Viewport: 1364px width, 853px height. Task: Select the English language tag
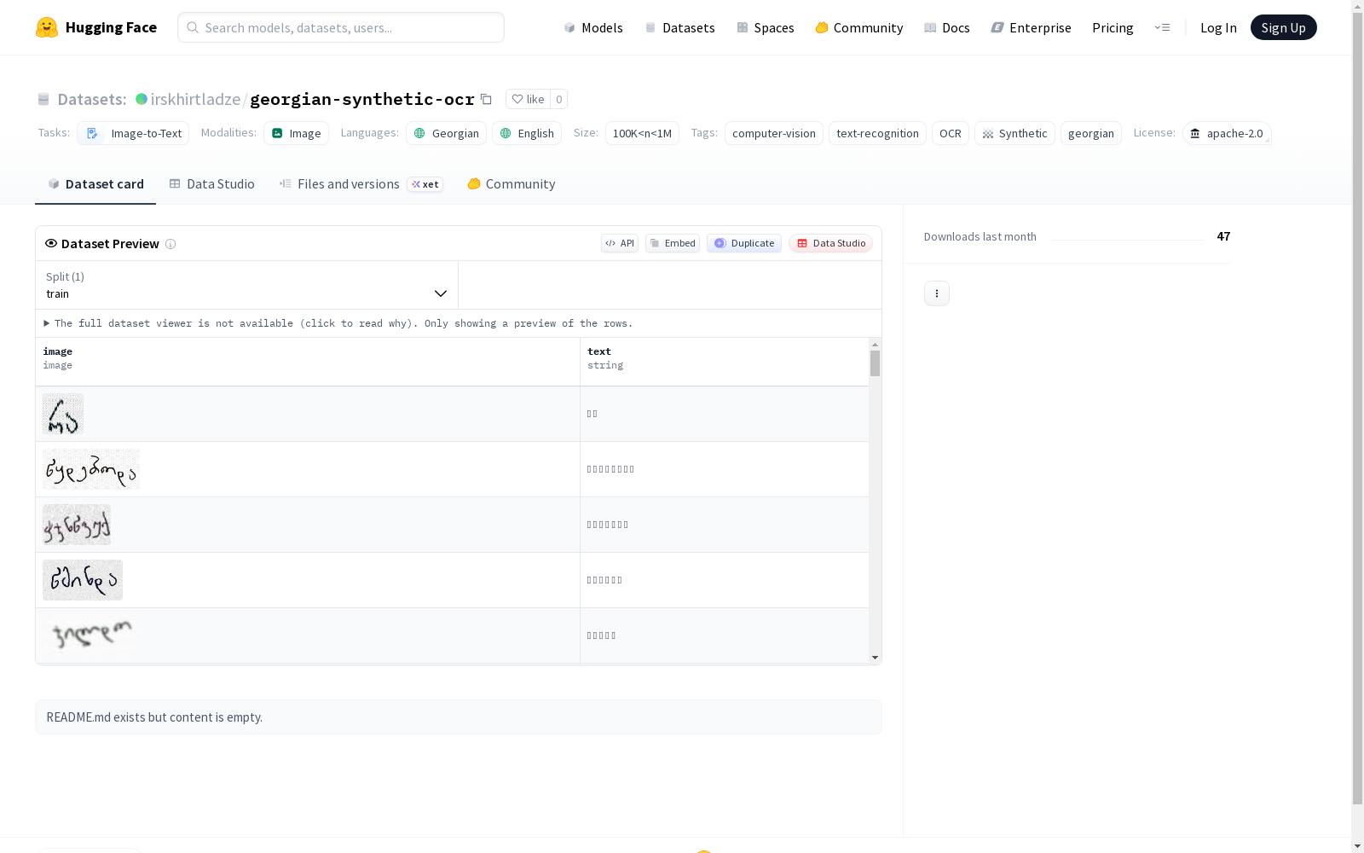click(527, 133)
